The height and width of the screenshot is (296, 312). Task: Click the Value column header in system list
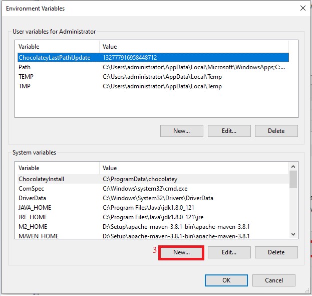click(x=194, y=168)
